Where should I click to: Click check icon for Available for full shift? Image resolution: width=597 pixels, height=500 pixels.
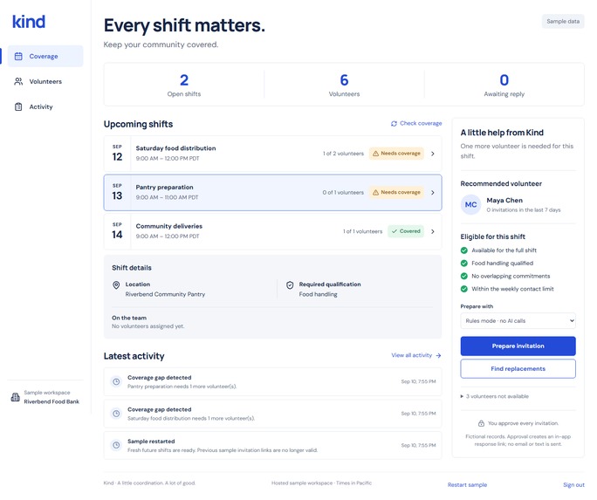click(463, 250)
